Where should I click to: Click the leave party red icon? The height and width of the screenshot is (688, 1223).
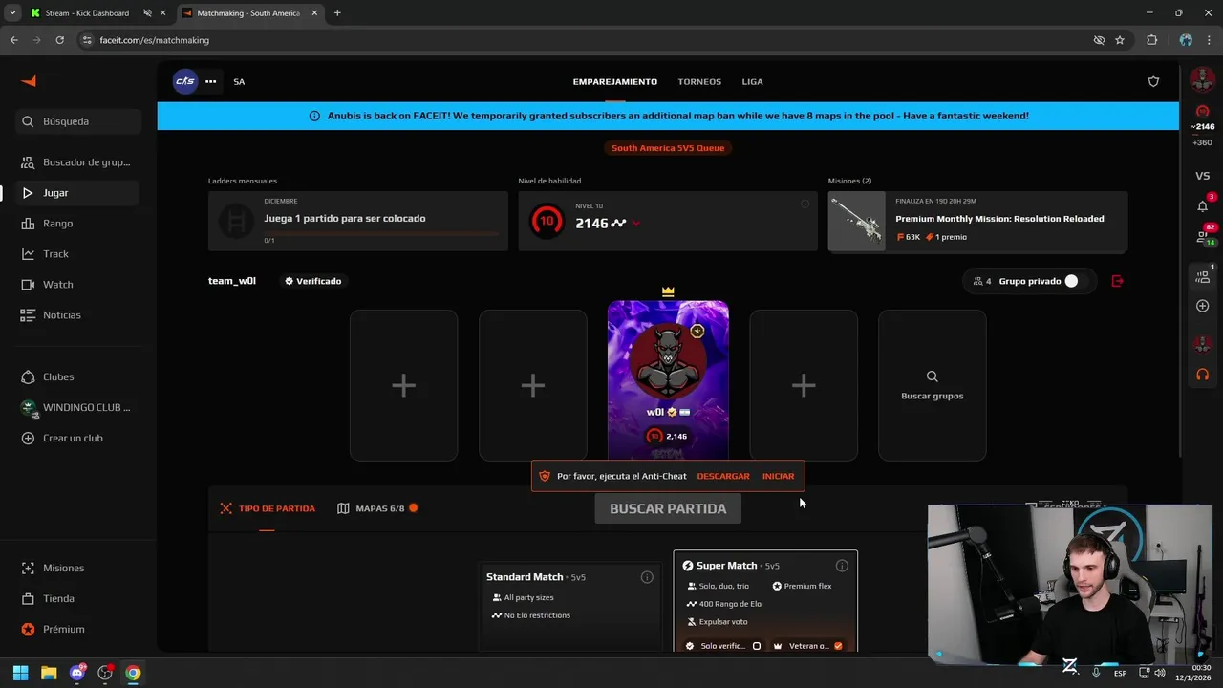pos(1118,281)
